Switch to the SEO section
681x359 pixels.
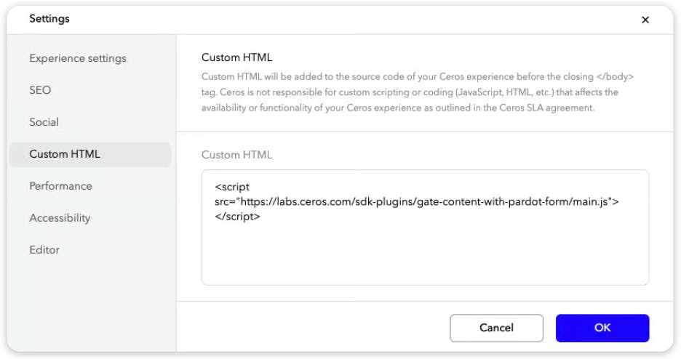tap(40, 90)
